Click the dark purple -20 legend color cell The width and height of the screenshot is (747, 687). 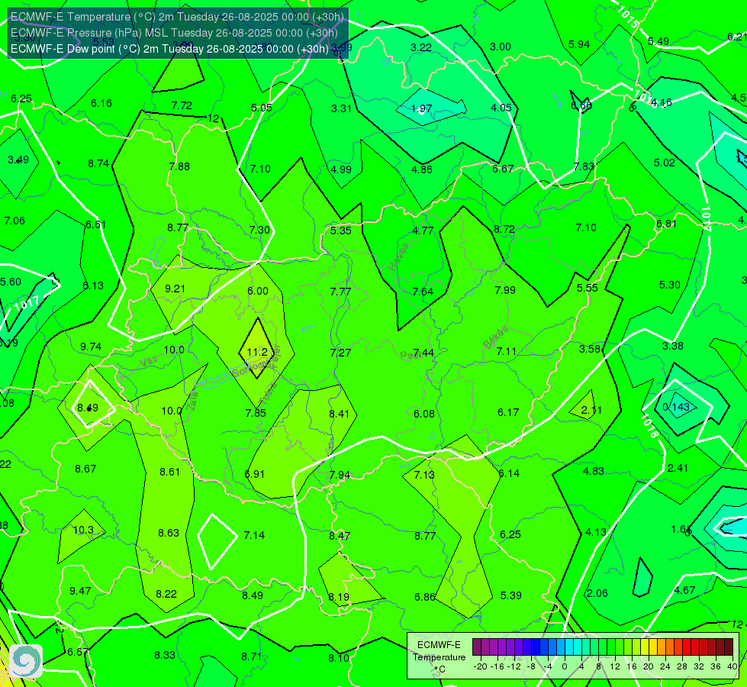pos(476,647)
